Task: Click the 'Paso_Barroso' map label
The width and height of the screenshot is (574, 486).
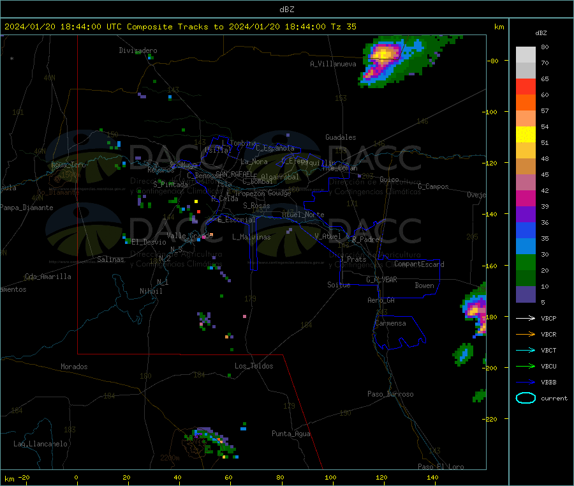Action: pos(390,394)
